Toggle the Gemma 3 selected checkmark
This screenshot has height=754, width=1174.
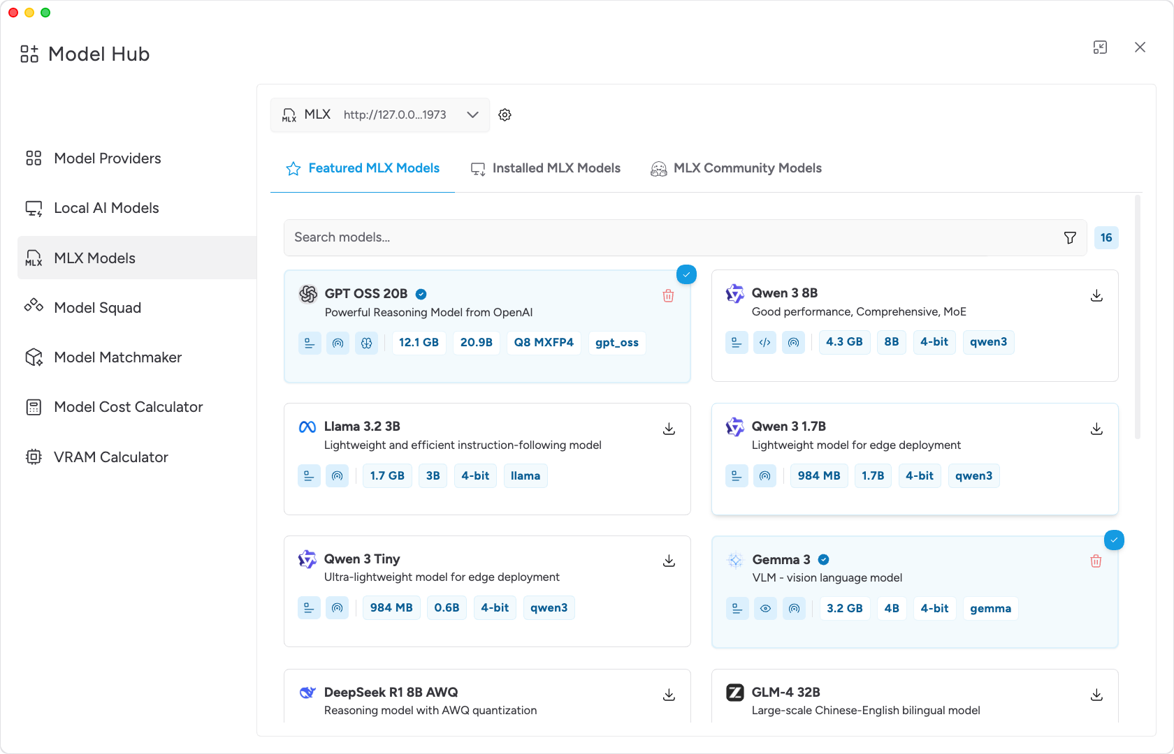click(x=1114, y=540)
